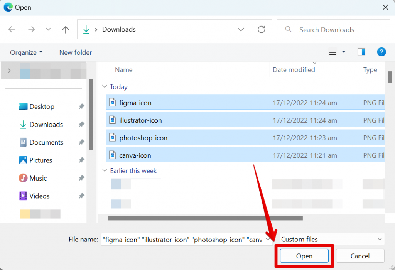Screen dimensions: 395x270
Task: Expand the address bar history dropdown
Action: (x=241, y=30)
